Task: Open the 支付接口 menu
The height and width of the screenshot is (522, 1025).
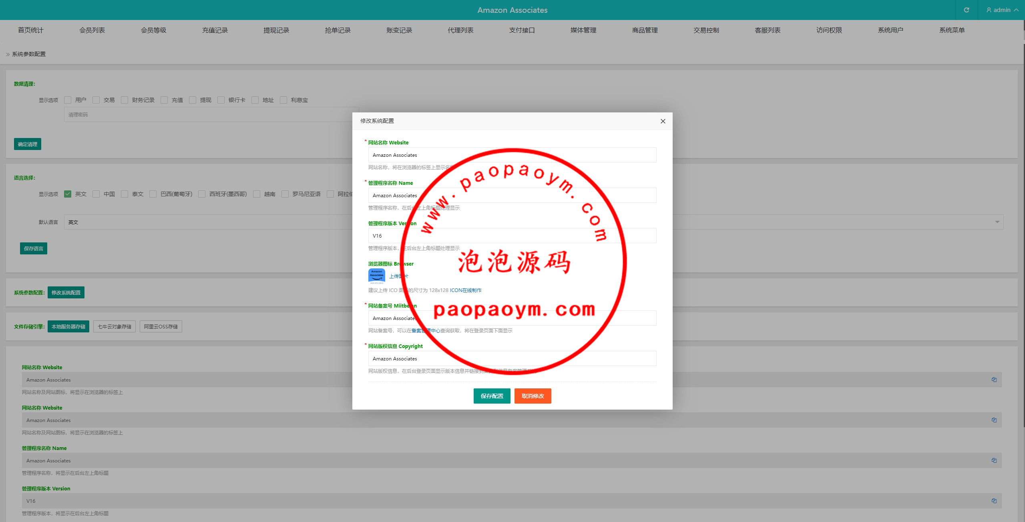Action: [522, 30]
